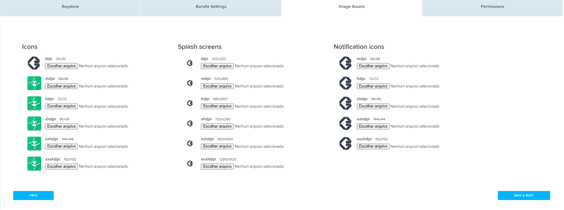Click the 480x800 size label

click(220, 99)
